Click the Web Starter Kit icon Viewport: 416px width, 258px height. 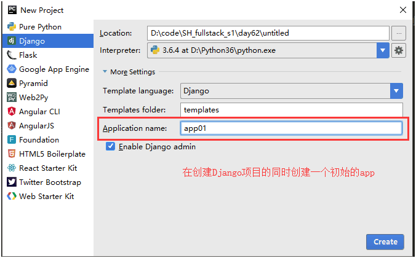12,197
